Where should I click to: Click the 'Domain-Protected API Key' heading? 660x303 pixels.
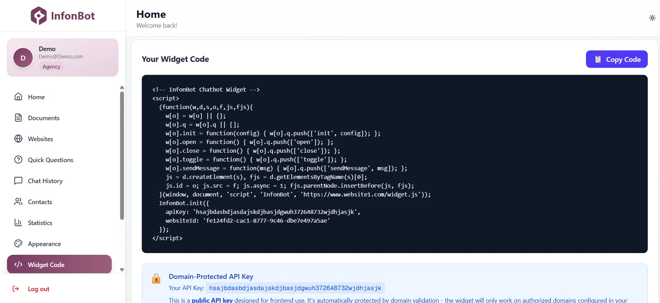(x=211, y=276)
